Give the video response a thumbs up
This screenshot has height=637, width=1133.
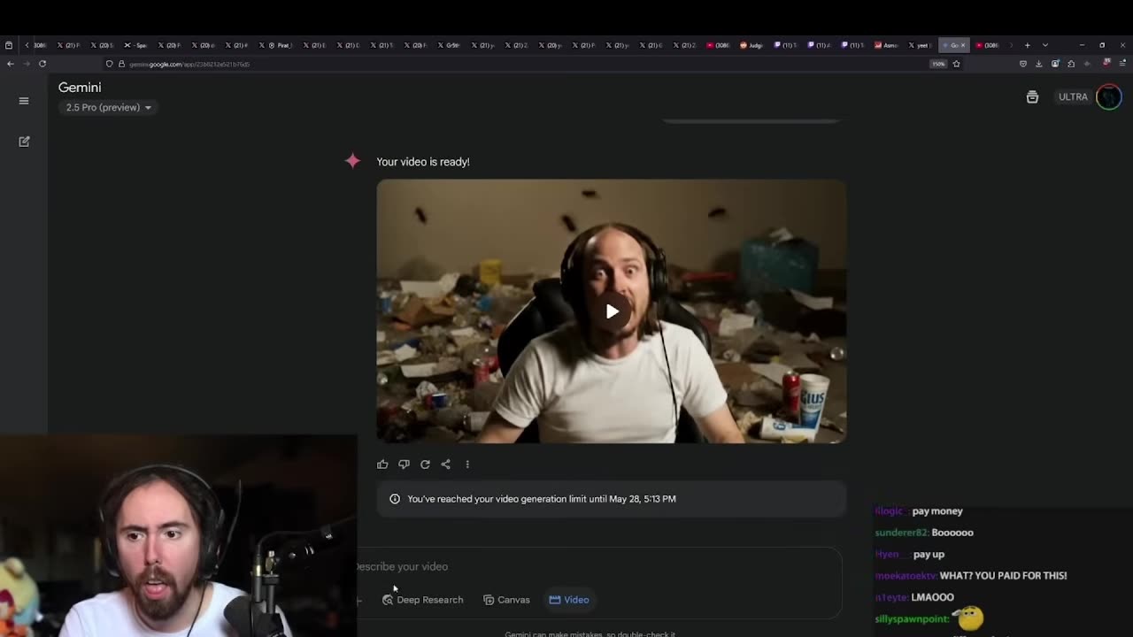tap(382, 464)
